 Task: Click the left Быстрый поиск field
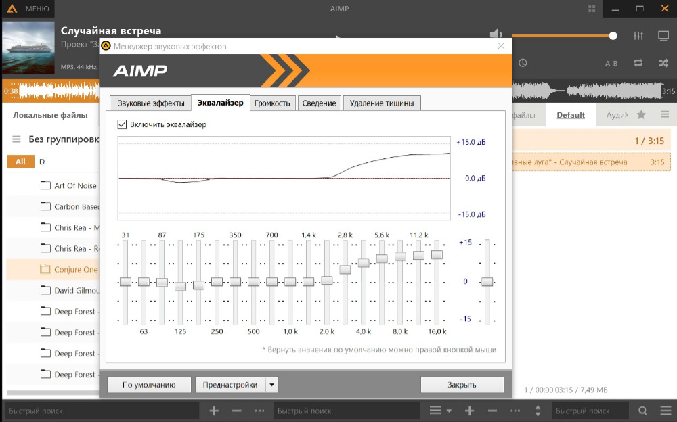click(101, 411)
